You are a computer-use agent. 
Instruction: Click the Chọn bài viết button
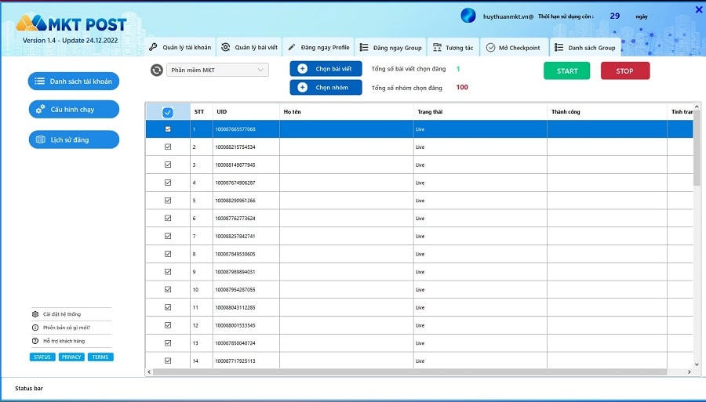point(326,69)
